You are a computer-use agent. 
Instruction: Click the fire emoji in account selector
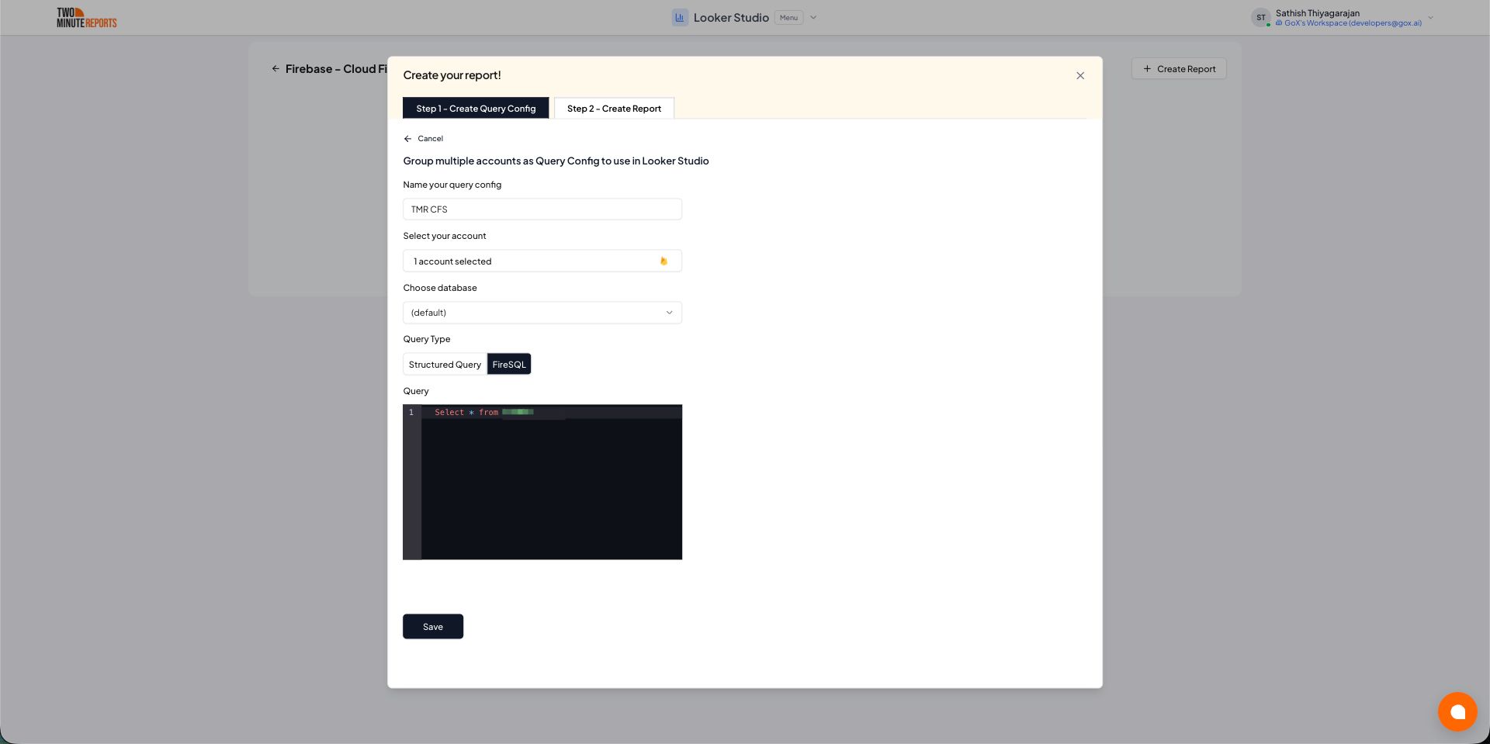(x=664, y=261)
